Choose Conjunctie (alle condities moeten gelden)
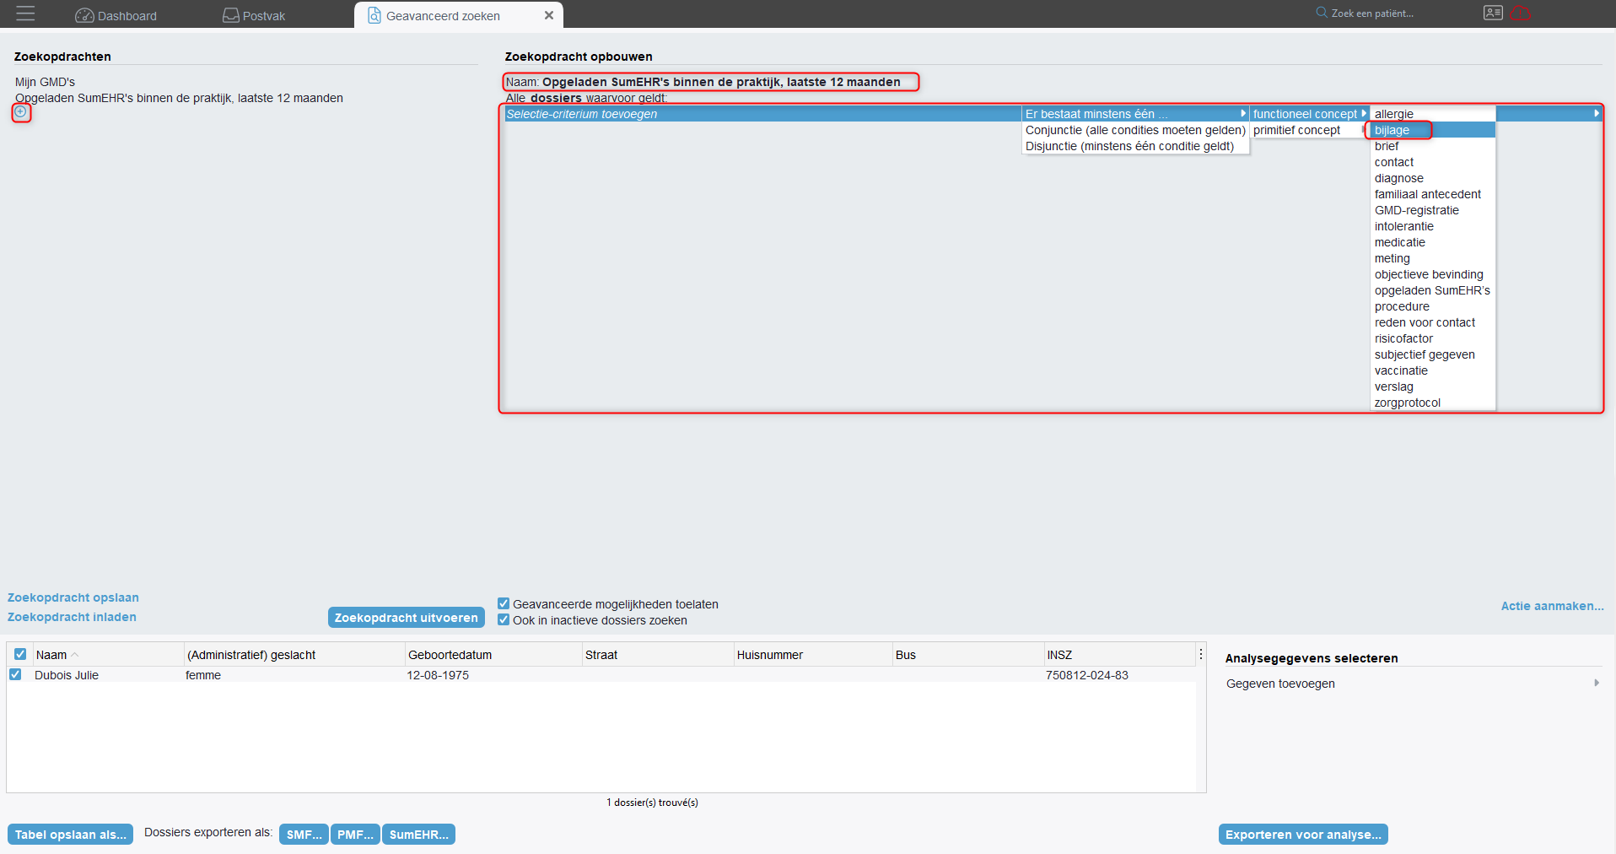This screenshot has width=1616, height=854. tap(1135, 130)
